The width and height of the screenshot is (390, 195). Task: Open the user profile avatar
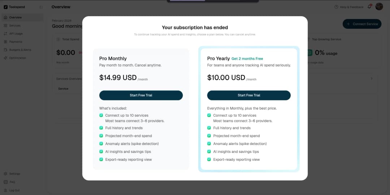click(x=379, y=6)
